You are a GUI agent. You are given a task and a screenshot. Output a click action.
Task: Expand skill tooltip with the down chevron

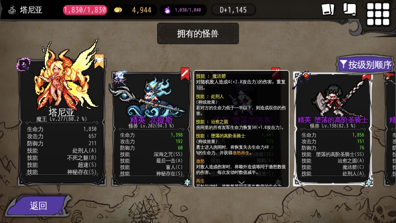click(x=242, y=183)
